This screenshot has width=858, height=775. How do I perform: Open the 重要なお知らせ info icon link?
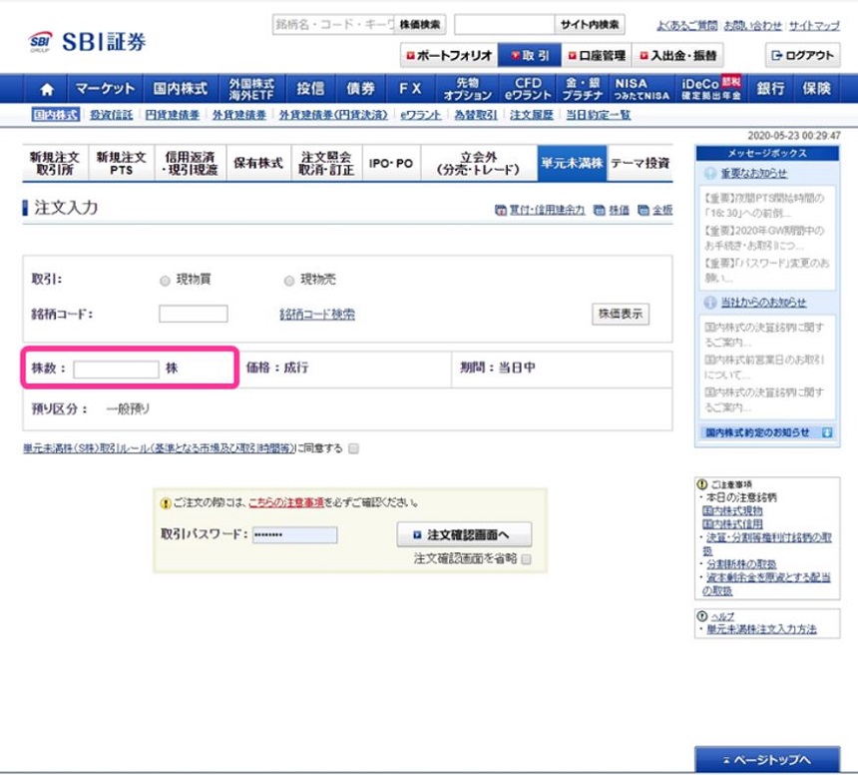709,174
